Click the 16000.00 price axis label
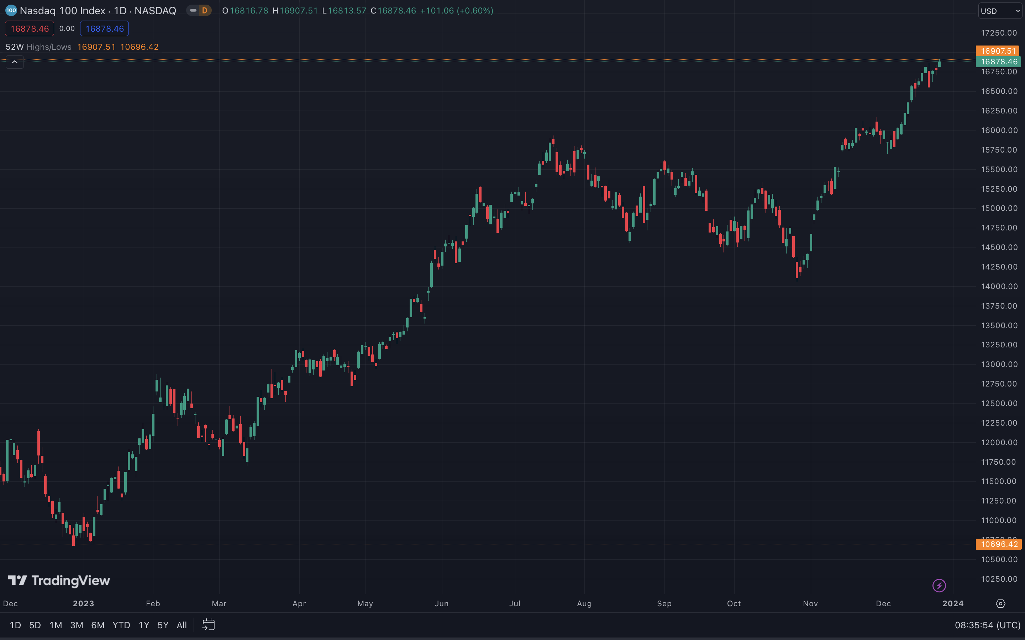This screenshot has width=1025, height=640. 999,130
